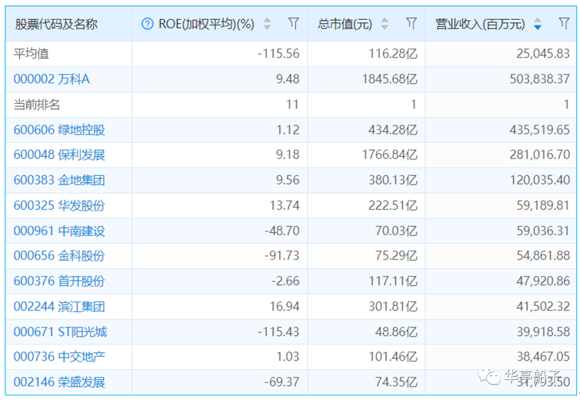Click 金地集团 ROE value 9.56
The width and height of the screenshot is (580, 402).
coord(288,180)
